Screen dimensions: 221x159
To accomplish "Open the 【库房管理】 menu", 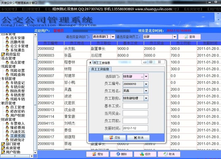I will click(193, 9).
